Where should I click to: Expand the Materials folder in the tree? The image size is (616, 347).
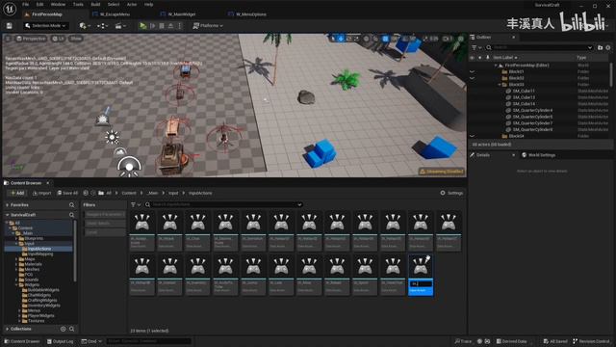16,264
